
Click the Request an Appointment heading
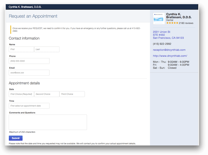tap(33, 16)
